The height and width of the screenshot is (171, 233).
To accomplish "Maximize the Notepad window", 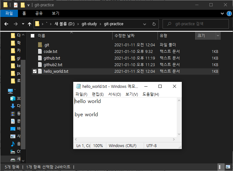I will click(160, 86).
